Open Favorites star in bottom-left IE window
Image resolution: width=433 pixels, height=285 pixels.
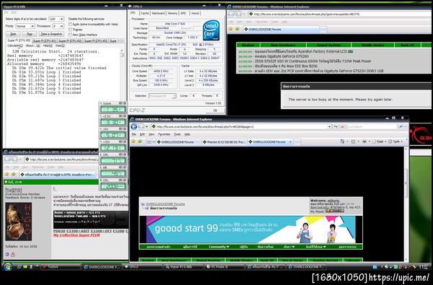coord(6,175)
